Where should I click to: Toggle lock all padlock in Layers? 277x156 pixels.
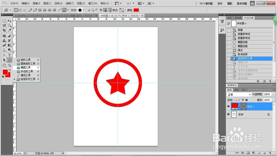click(x=247, y=100)
